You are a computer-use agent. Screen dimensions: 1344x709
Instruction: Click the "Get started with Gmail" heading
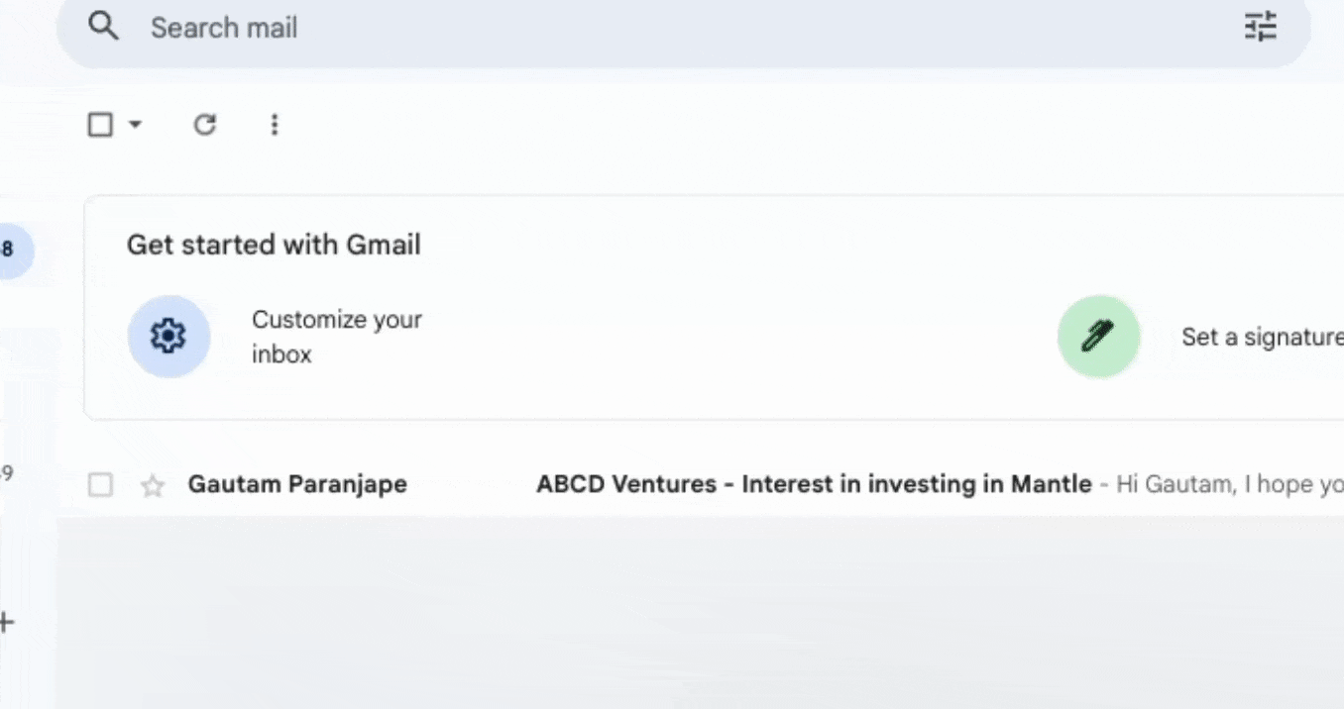coord(274,245)
